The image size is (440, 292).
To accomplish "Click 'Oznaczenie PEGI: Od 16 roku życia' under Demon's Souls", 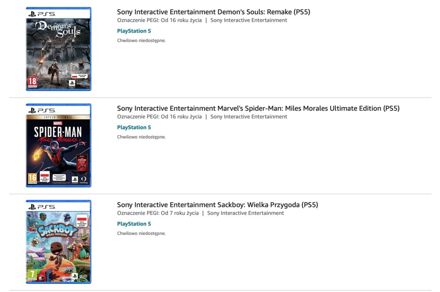I will pos(159,20).
